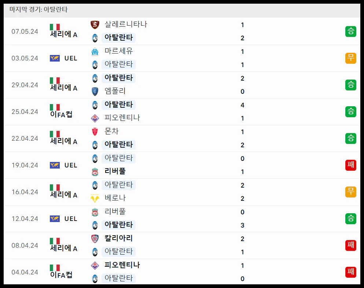Image resolution: width=364 pixels, height=288 pixels.
Task: Open 이FA컵 league label on 25.04.24
Action: pos(61,114)
